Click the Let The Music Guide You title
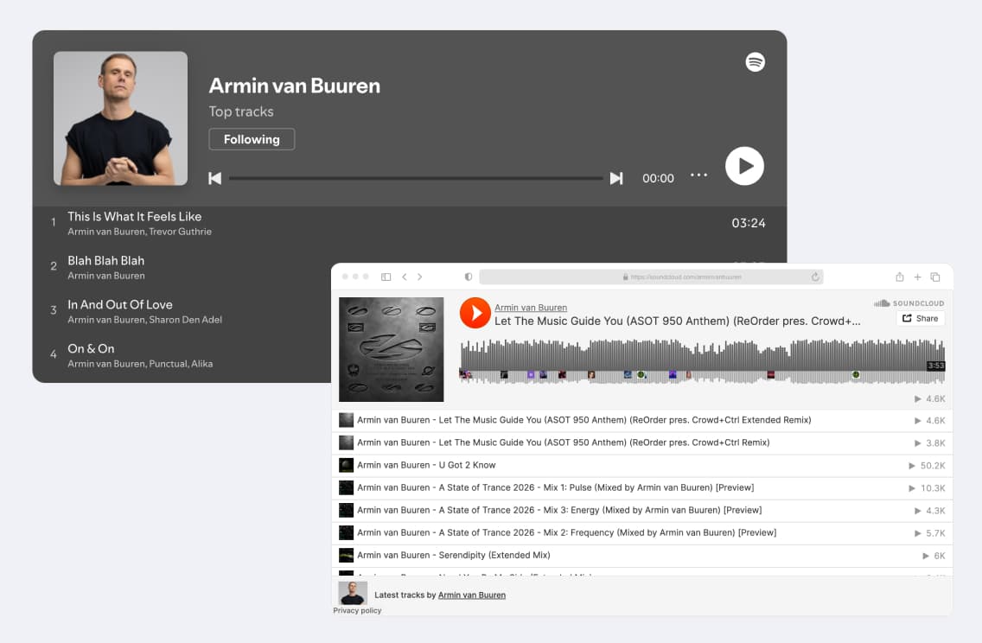 677,321
